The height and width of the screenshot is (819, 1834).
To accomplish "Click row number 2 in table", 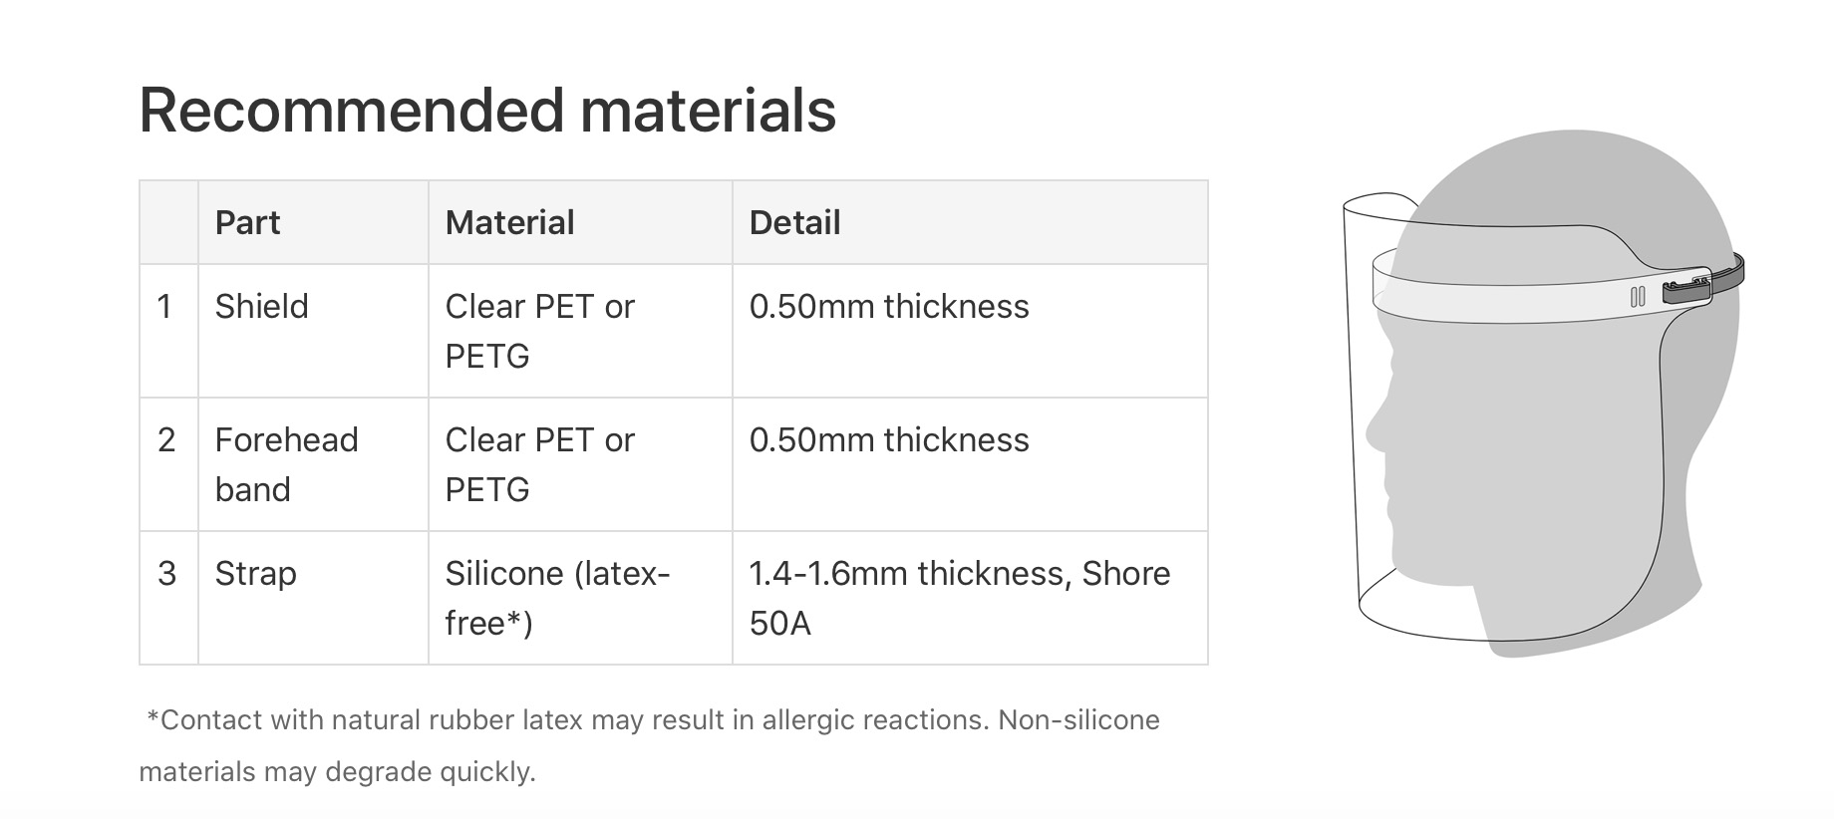I will tap(166, 439).
